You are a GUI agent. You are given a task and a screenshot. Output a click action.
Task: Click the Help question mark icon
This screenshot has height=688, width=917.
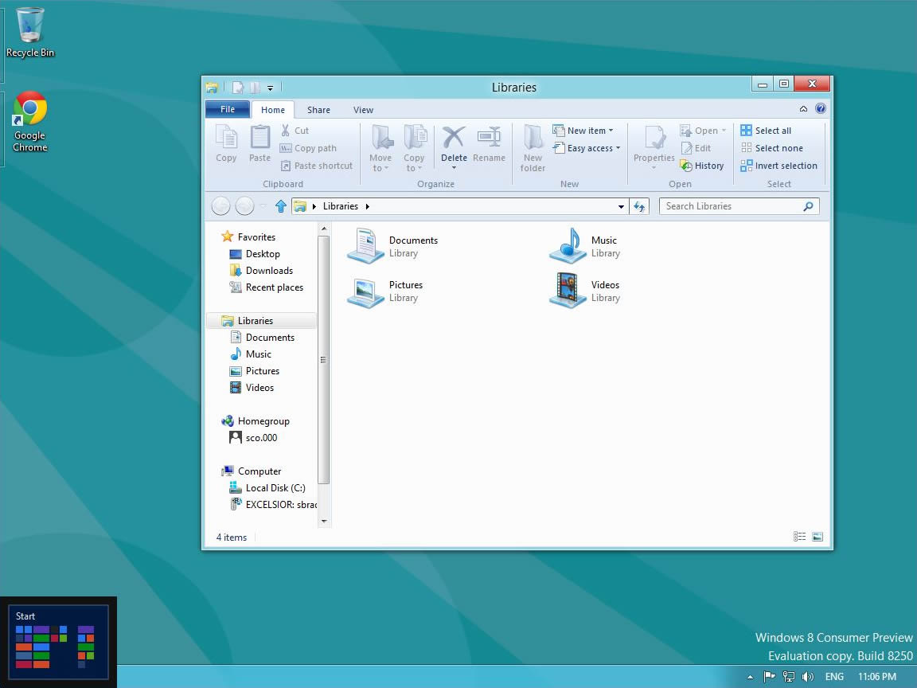(821, 109)
